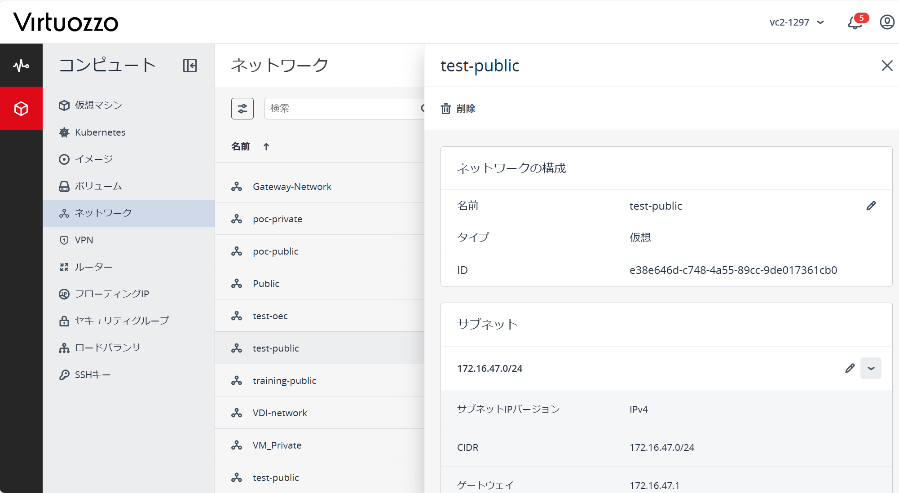Open the filter settings button

(x=242, y=109)
